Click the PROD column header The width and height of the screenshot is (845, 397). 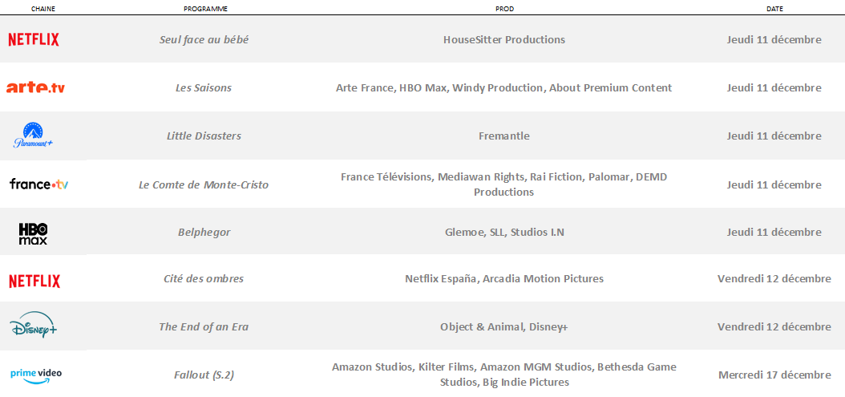[505, 9]
